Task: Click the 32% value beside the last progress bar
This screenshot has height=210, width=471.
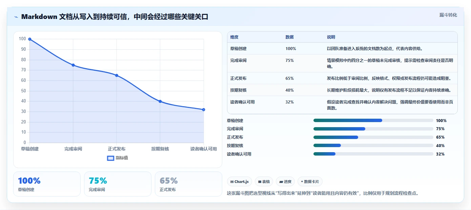Action: (x=440, y=154)
